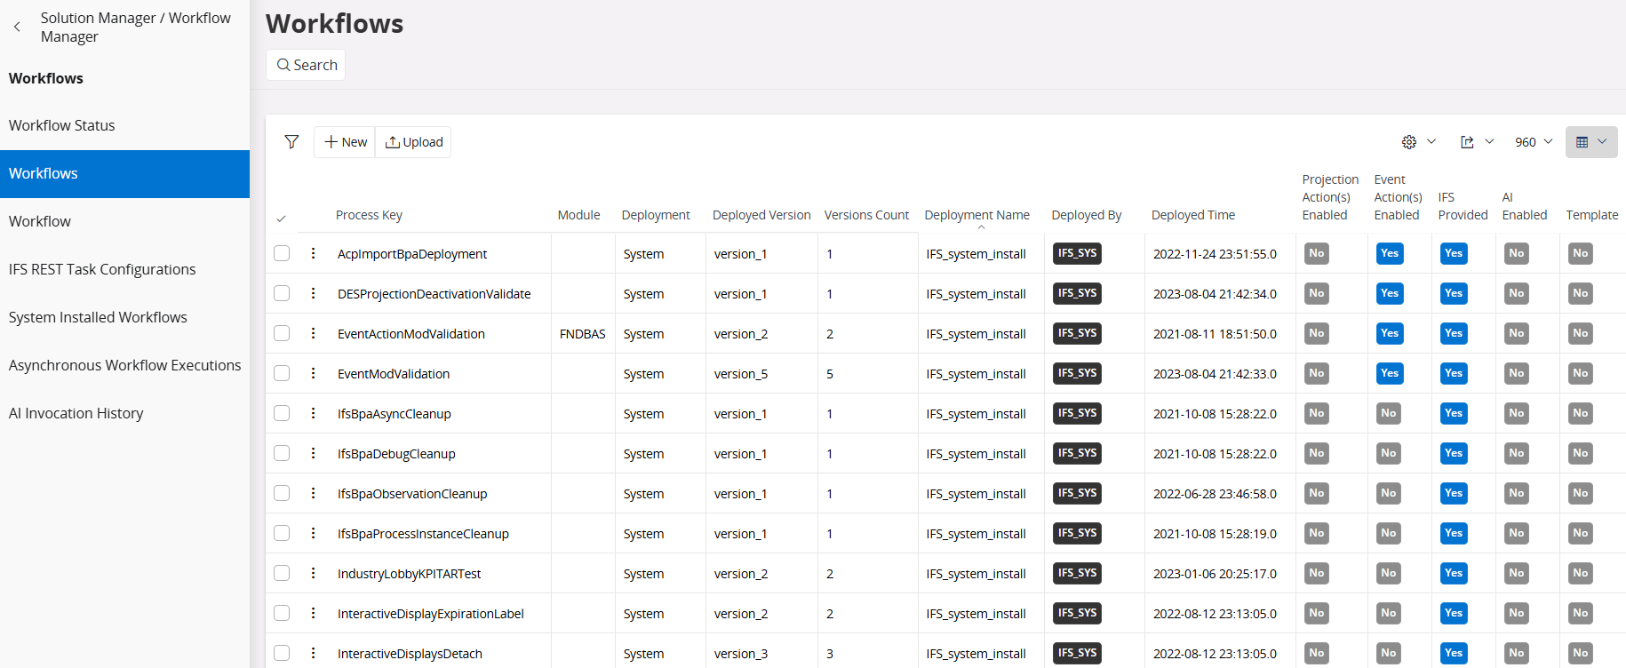The image size is (1626, 668).
Task: Expand the gear settings dropdown
Action: pos(1419,142)
